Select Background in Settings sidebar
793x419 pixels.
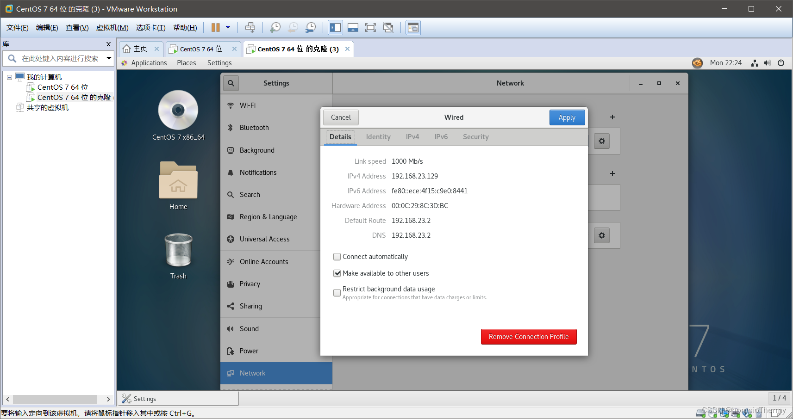276,150
